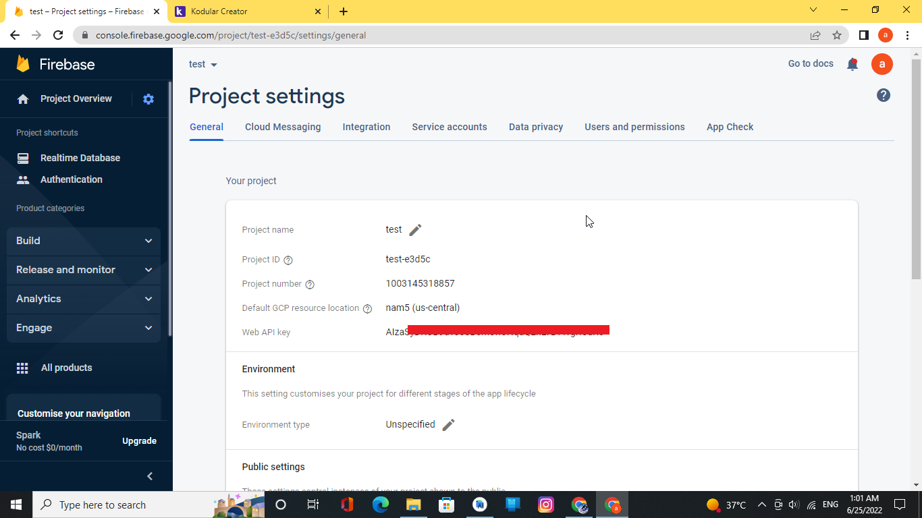
Task: Click the Upgrade button for Spark plan
Action: [139, 440]
